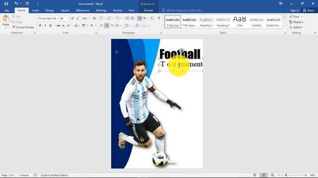Toggle Bold formatting
Viewport: 318px width, 178px height.
tap(40, 25)
